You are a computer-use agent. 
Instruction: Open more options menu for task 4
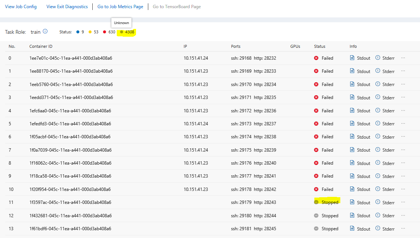point(403,110)
